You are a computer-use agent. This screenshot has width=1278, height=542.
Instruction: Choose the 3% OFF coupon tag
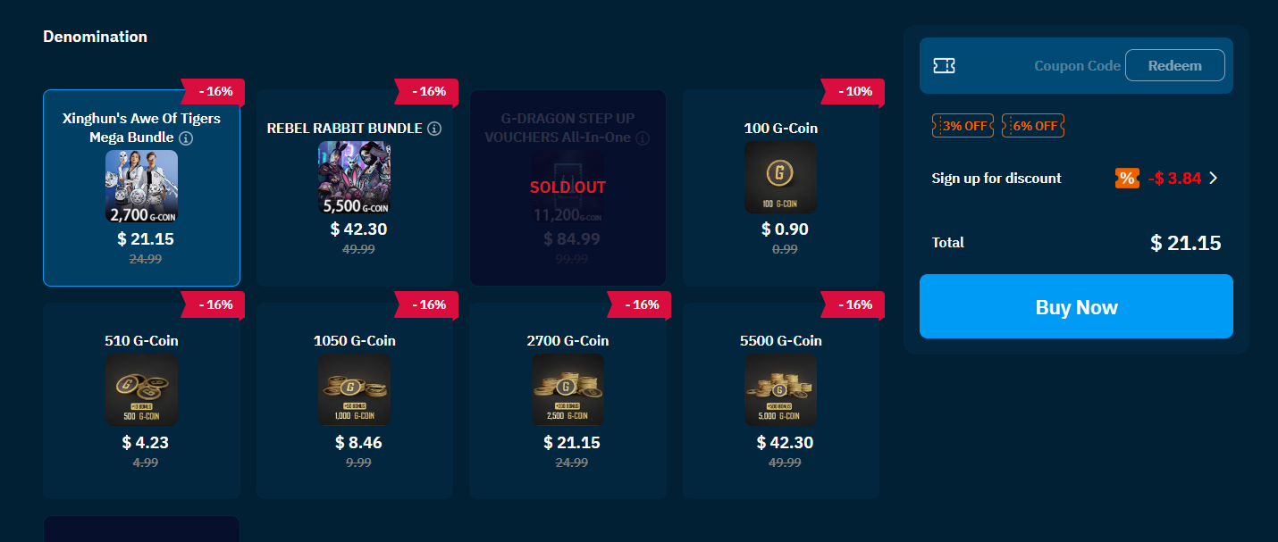(x=963, y=126)
